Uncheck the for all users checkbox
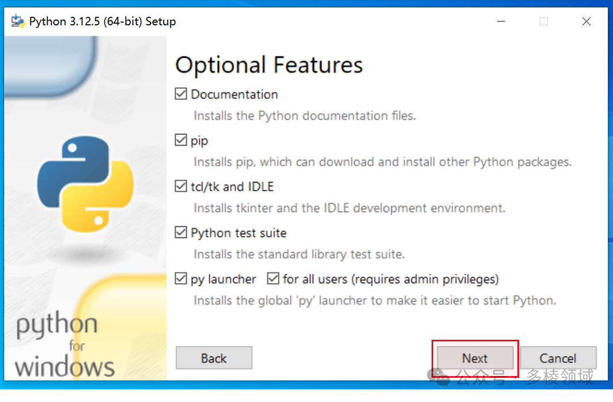This screenshot has height=402, width=613. (x=273, y=279)
